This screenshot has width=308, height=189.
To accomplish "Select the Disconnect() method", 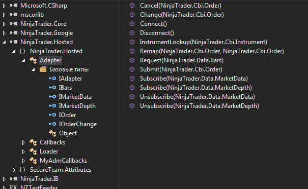I will (x=157, y=33).
